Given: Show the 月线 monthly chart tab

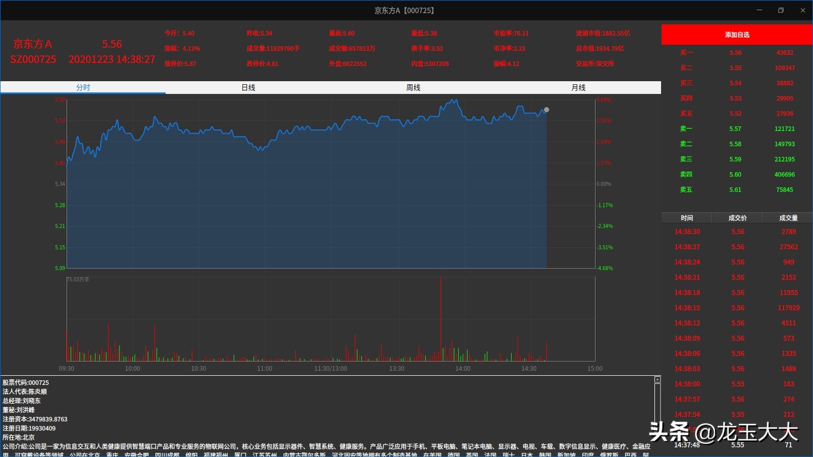Looking at the screenshot, I should [578, 87].
